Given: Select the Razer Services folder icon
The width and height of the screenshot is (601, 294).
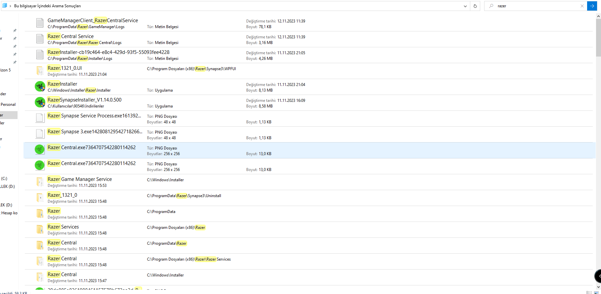Looking at the screenshot, I should tap(40, 229).
